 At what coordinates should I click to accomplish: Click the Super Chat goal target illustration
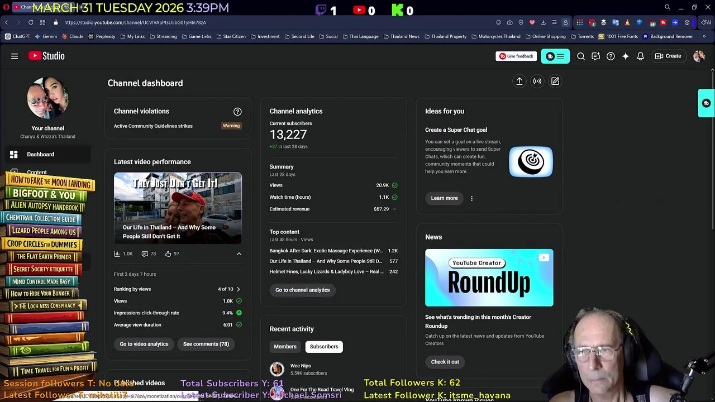coord(531,162)
